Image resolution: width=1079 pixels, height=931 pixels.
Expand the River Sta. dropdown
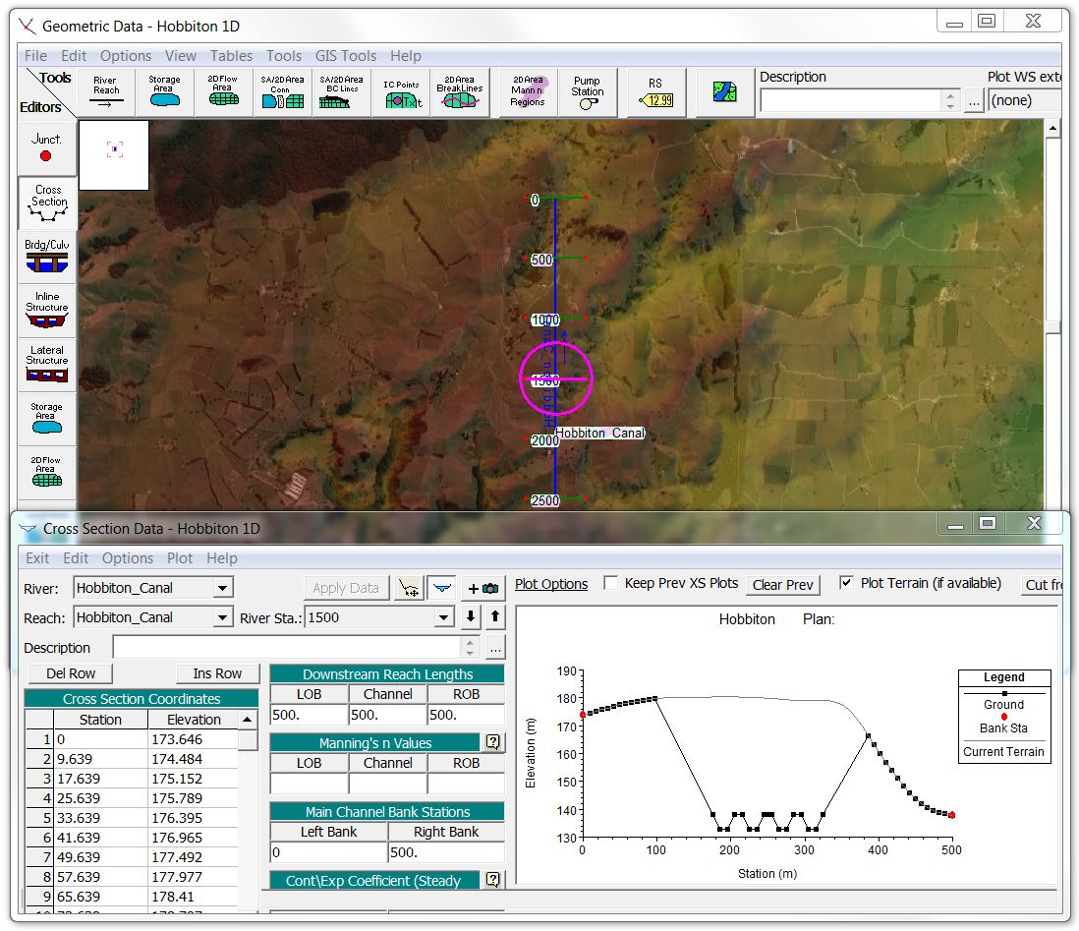click(x=444, y=618)
